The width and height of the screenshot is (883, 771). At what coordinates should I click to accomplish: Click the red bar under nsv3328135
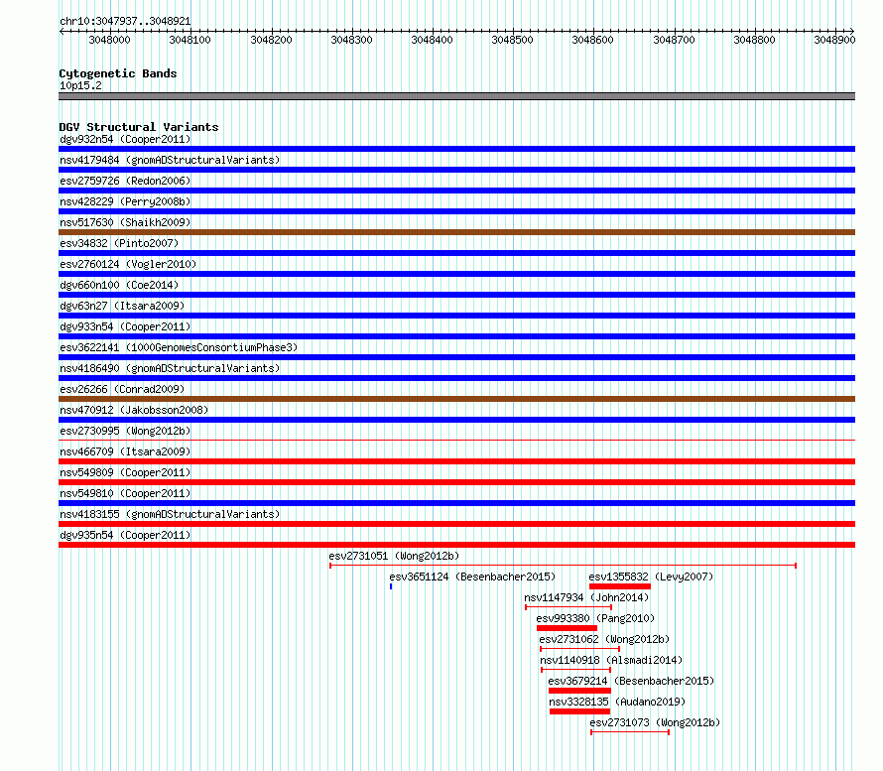pos(580,711)
